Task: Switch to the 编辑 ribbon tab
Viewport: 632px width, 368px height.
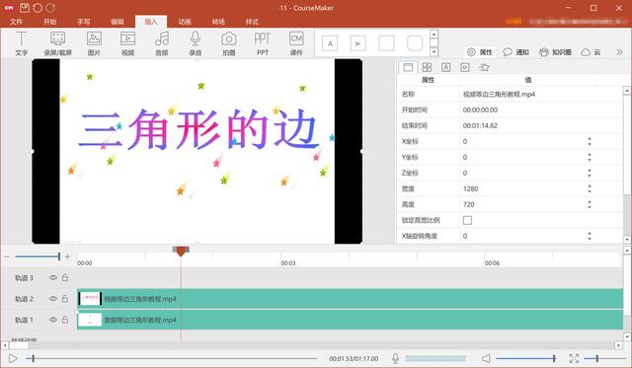Action: 118,22
